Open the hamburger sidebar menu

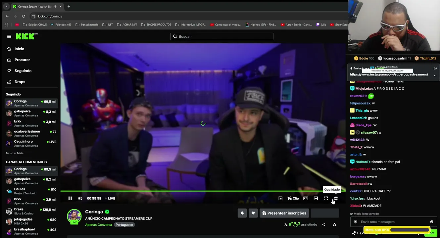(9, 36)
